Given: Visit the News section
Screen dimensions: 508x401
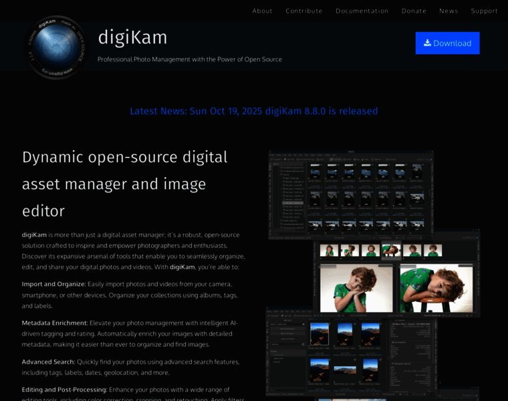Looking at the screenshot, I should click(x=449, y=11).
